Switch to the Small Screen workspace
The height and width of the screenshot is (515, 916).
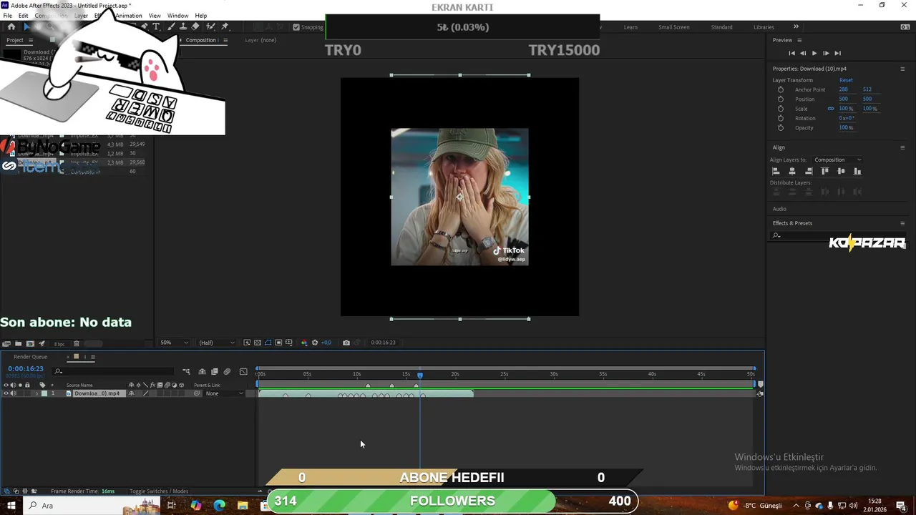(x=674, y=27)
